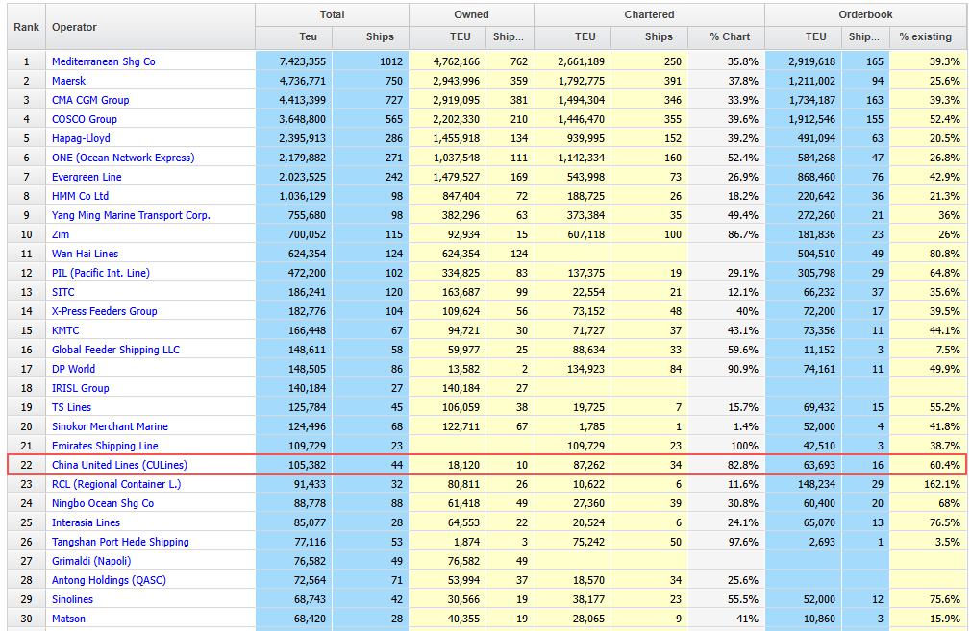
Task: Select Emirates chartered percentage 100%
Action: tap(745, 445)
